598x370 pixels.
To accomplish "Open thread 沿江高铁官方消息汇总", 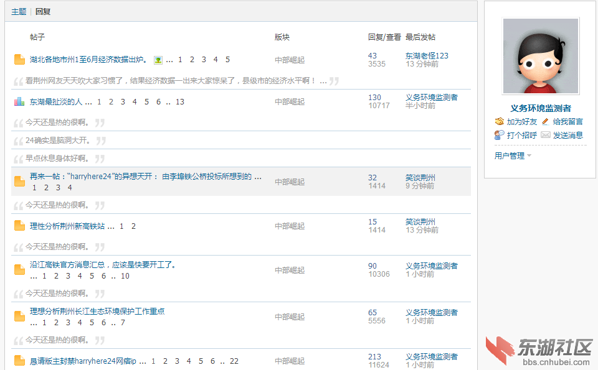I will coord(103,264).
